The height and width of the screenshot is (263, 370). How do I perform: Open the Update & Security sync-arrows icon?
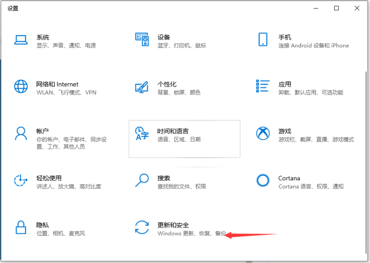142,227
